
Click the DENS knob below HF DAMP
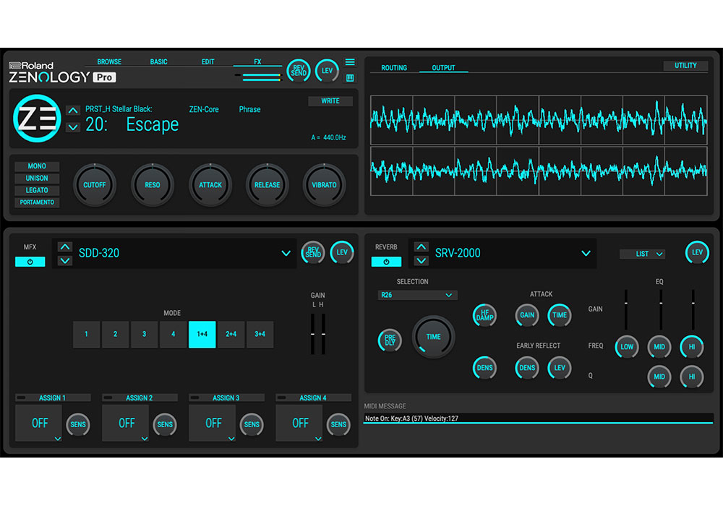coord(484,368)
